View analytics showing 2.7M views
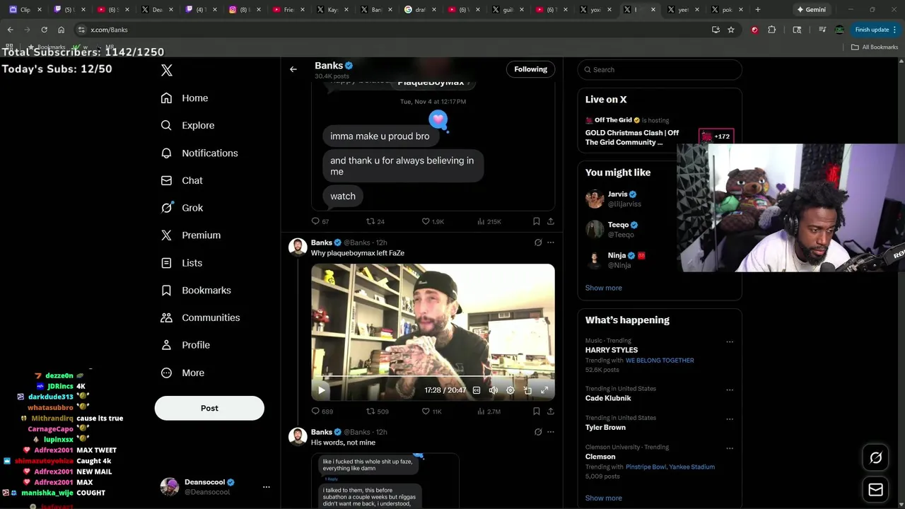 pos(489,411)
